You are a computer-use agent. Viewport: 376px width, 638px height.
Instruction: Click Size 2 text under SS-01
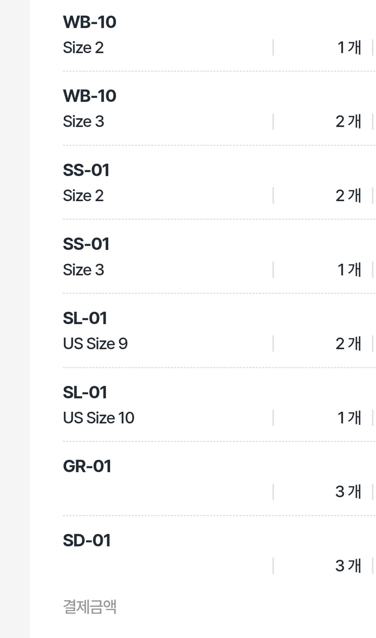click(x=83, y=196)
